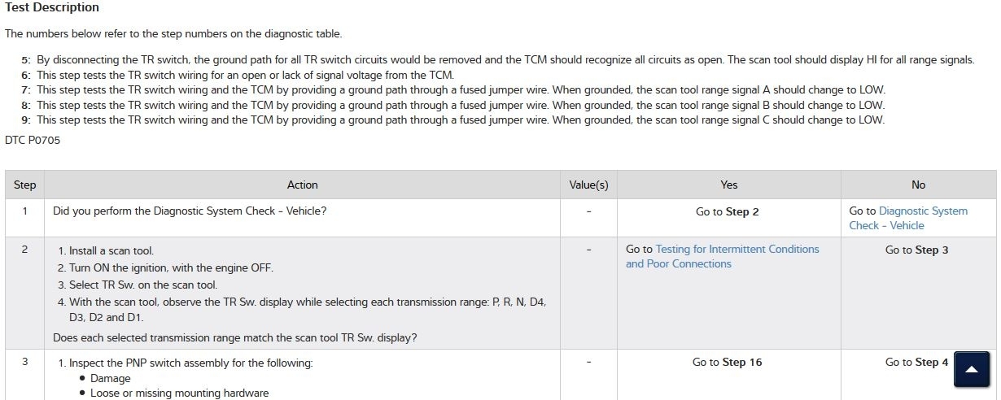The width and height of the screenshot is (1001, 400).
Task: Click the step 9 range signal C description
Action: (x=460, y=120)
